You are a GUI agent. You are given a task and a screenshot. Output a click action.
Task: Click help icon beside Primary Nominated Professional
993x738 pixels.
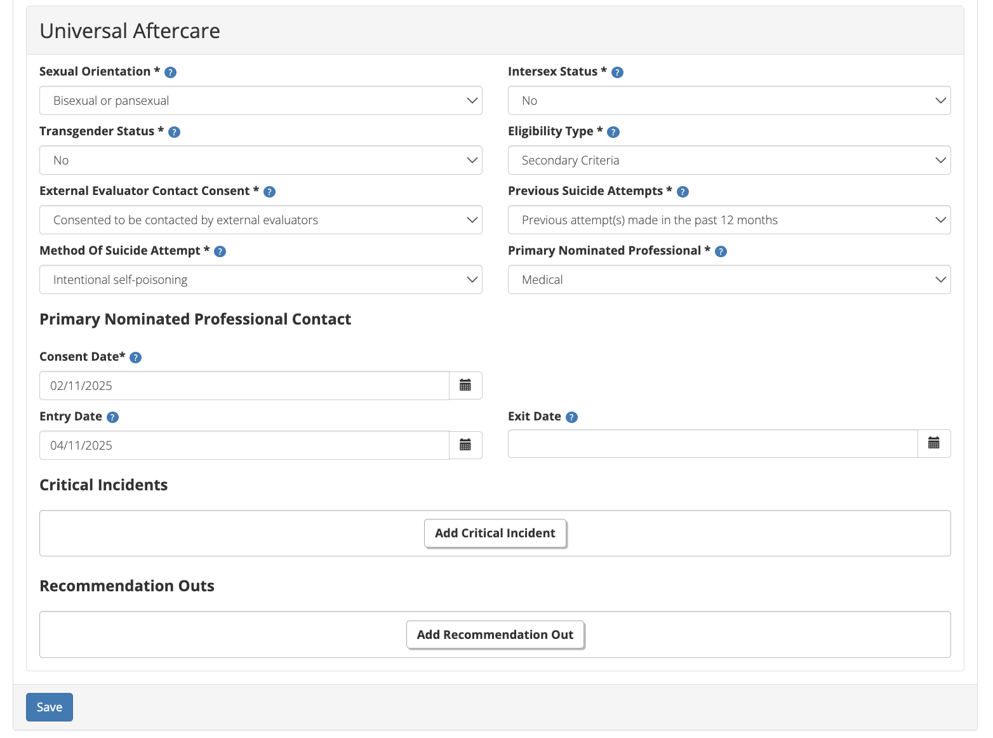tap(721, 252)
